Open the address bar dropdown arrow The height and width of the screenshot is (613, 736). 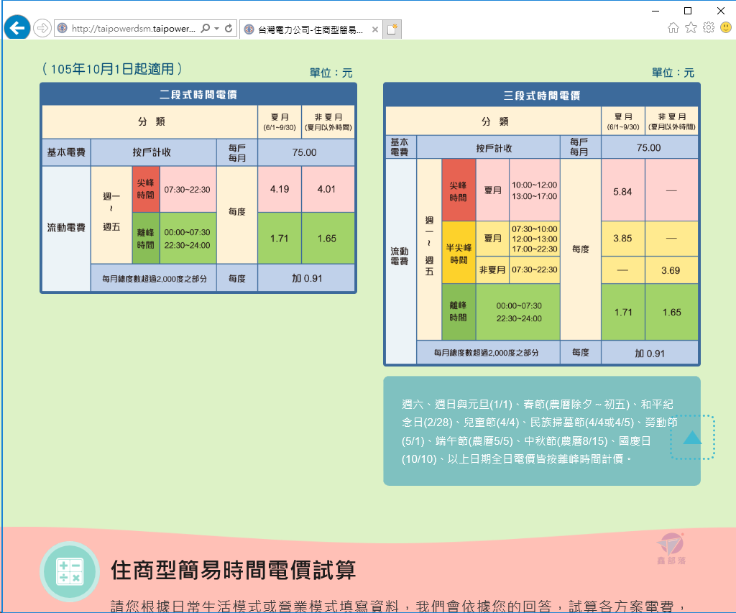(x=217, y=29)
